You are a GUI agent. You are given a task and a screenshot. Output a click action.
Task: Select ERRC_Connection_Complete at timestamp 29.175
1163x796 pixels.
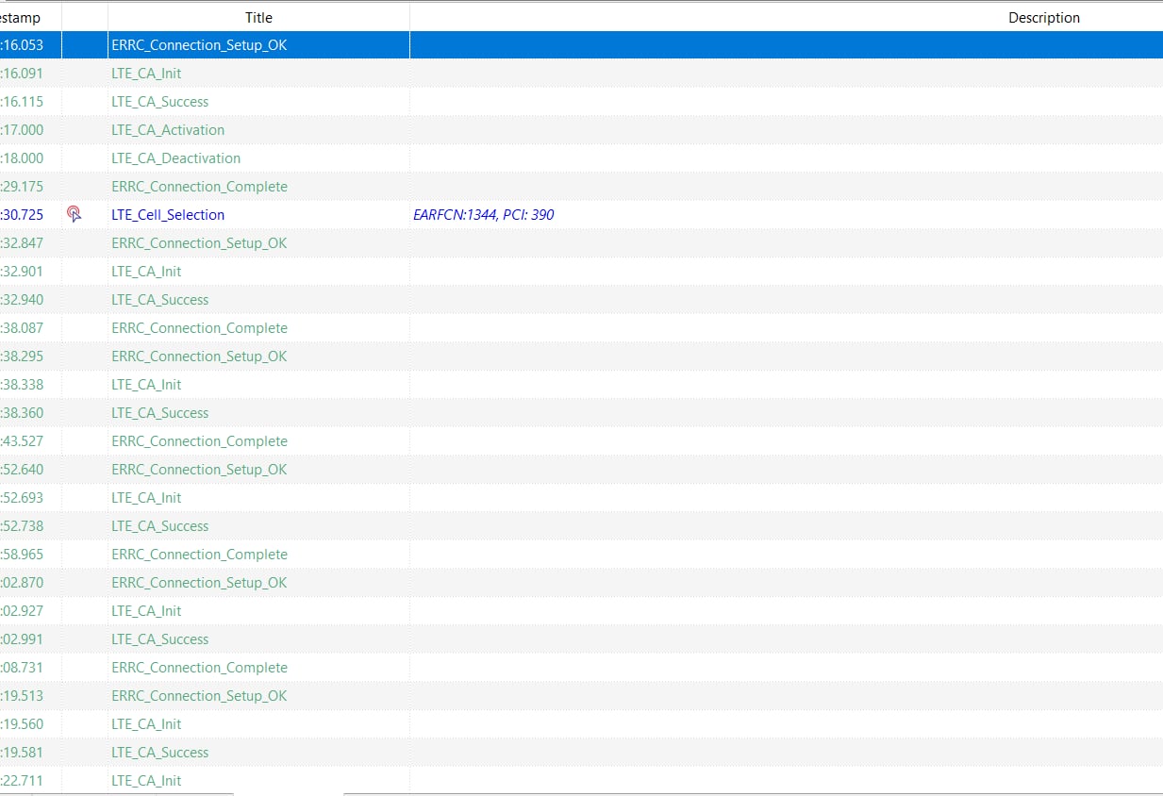[x=199, y=186]
